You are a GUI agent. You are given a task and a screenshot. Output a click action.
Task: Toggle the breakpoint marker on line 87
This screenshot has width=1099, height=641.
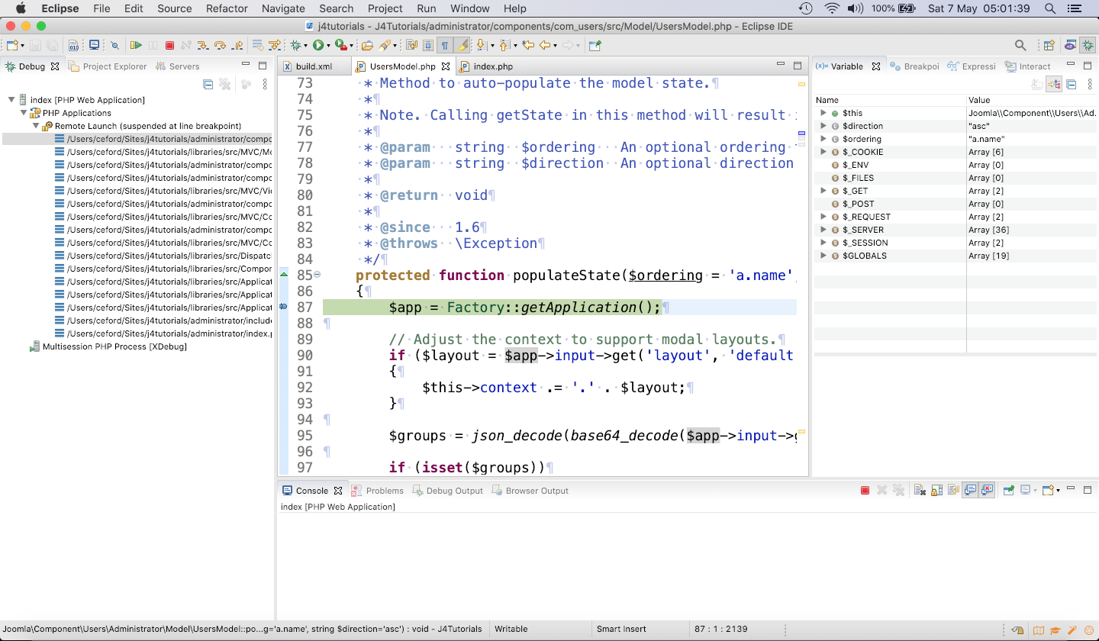pyautogui.click(x=283, y=307)
